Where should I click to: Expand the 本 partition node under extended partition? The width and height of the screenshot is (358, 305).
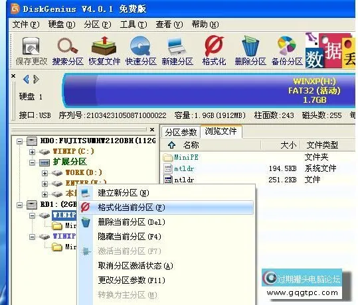45,194
